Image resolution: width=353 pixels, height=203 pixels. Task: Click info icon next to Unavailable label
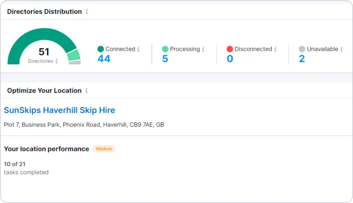click(341, 49)
